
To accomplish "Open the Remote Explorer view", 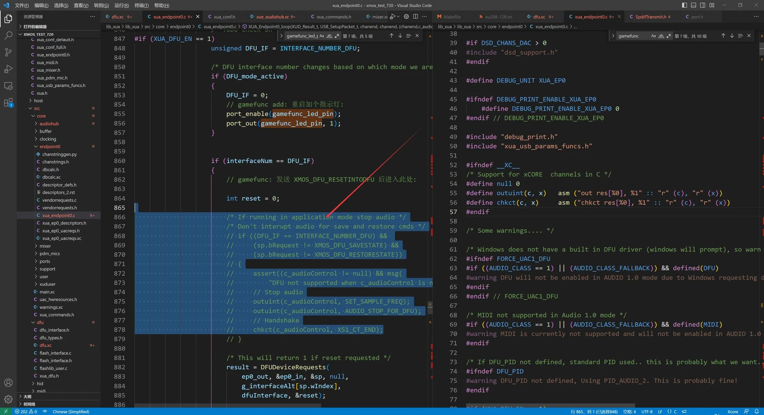I will coord(8,86).
